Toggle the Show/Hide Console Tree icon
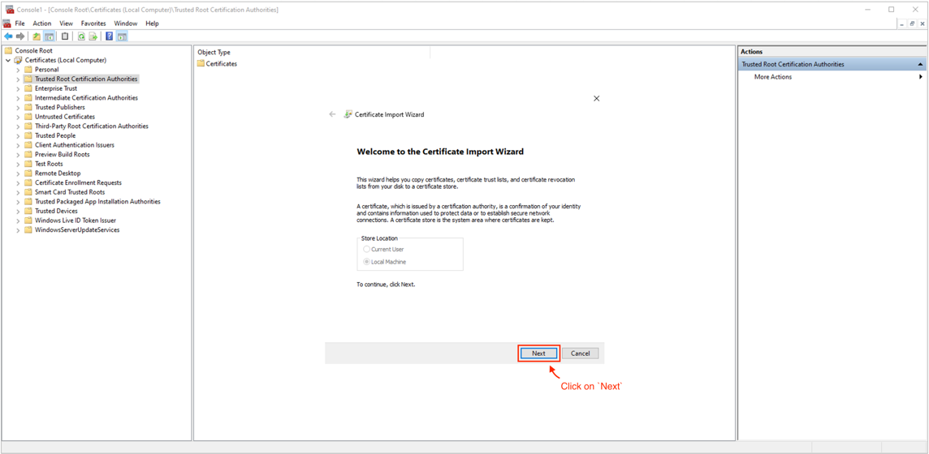Viewport: 929px width, 454px height. 50,36
